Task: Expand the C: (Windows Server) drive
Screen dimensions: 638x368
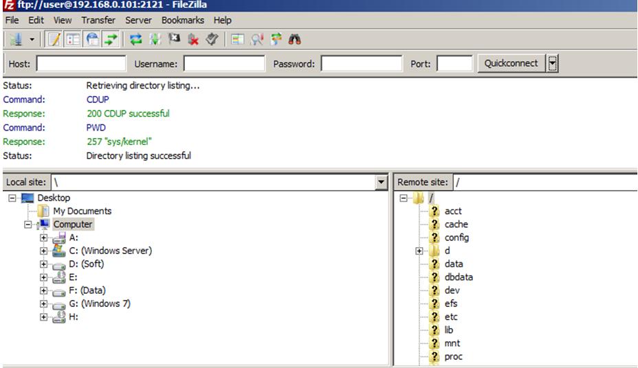Action: click(x=43, y=251)
